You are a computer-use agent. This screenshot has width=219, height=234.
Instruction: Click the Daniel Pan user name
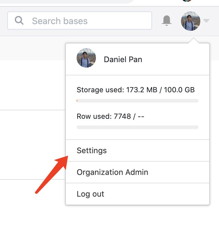123,59
